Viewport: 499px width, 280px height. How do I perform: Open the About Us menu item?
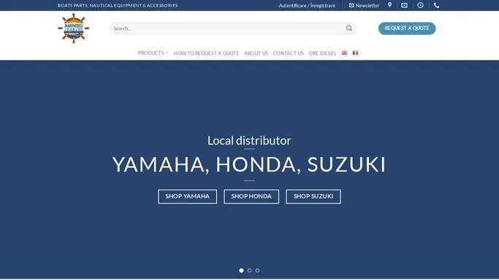pos(256,53)
